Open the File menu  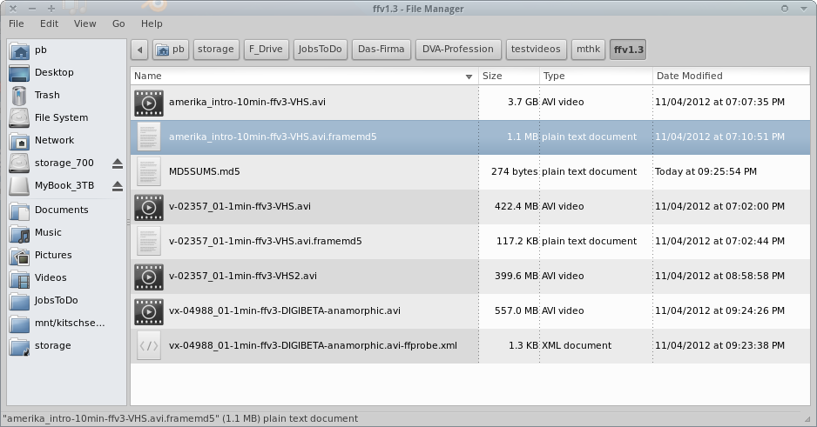(17, 23)
